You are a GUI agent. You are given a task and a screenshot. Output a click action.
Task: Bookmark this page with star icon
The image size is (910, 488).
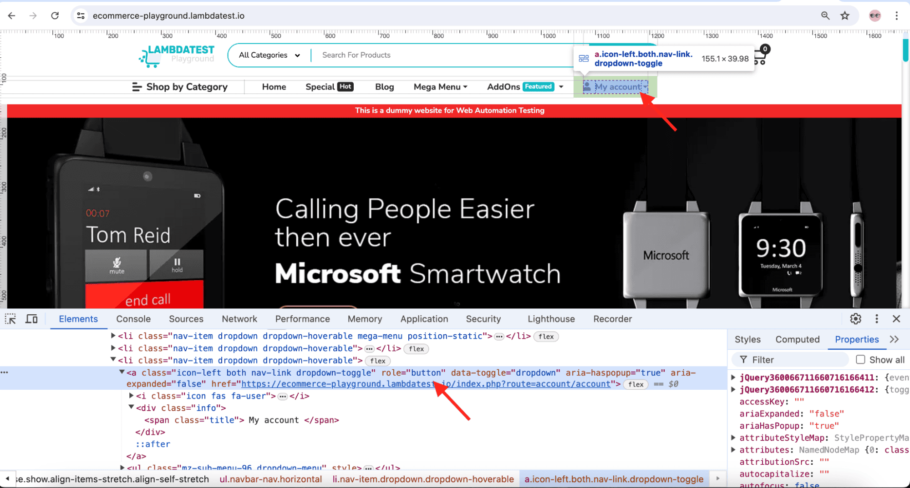tap(845, 16)
